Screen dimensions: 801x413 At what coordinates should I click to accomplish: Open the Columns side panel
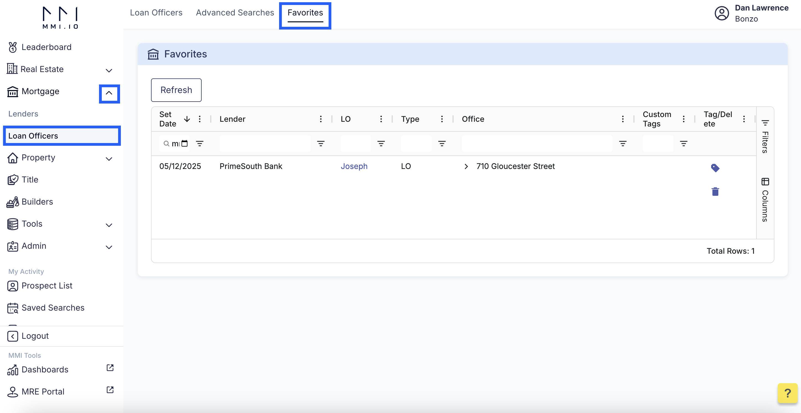[765, 200]
